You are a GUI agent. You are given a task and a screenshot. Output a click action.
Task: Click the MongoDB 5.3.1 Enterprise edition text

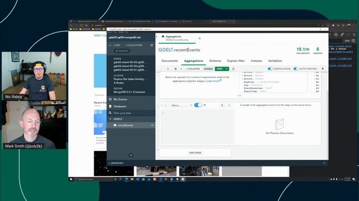(x=129, y=92)
